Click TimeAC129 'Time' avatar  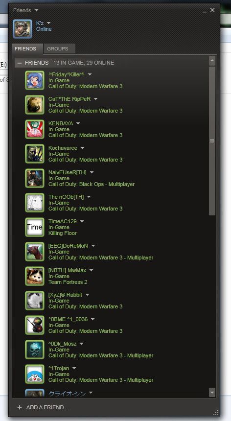(x=35, y=227)
